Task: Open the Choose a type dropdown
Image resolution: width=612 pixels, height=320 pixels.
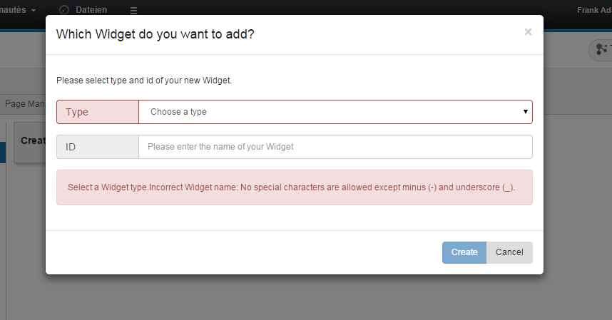Action: point(335,112)
